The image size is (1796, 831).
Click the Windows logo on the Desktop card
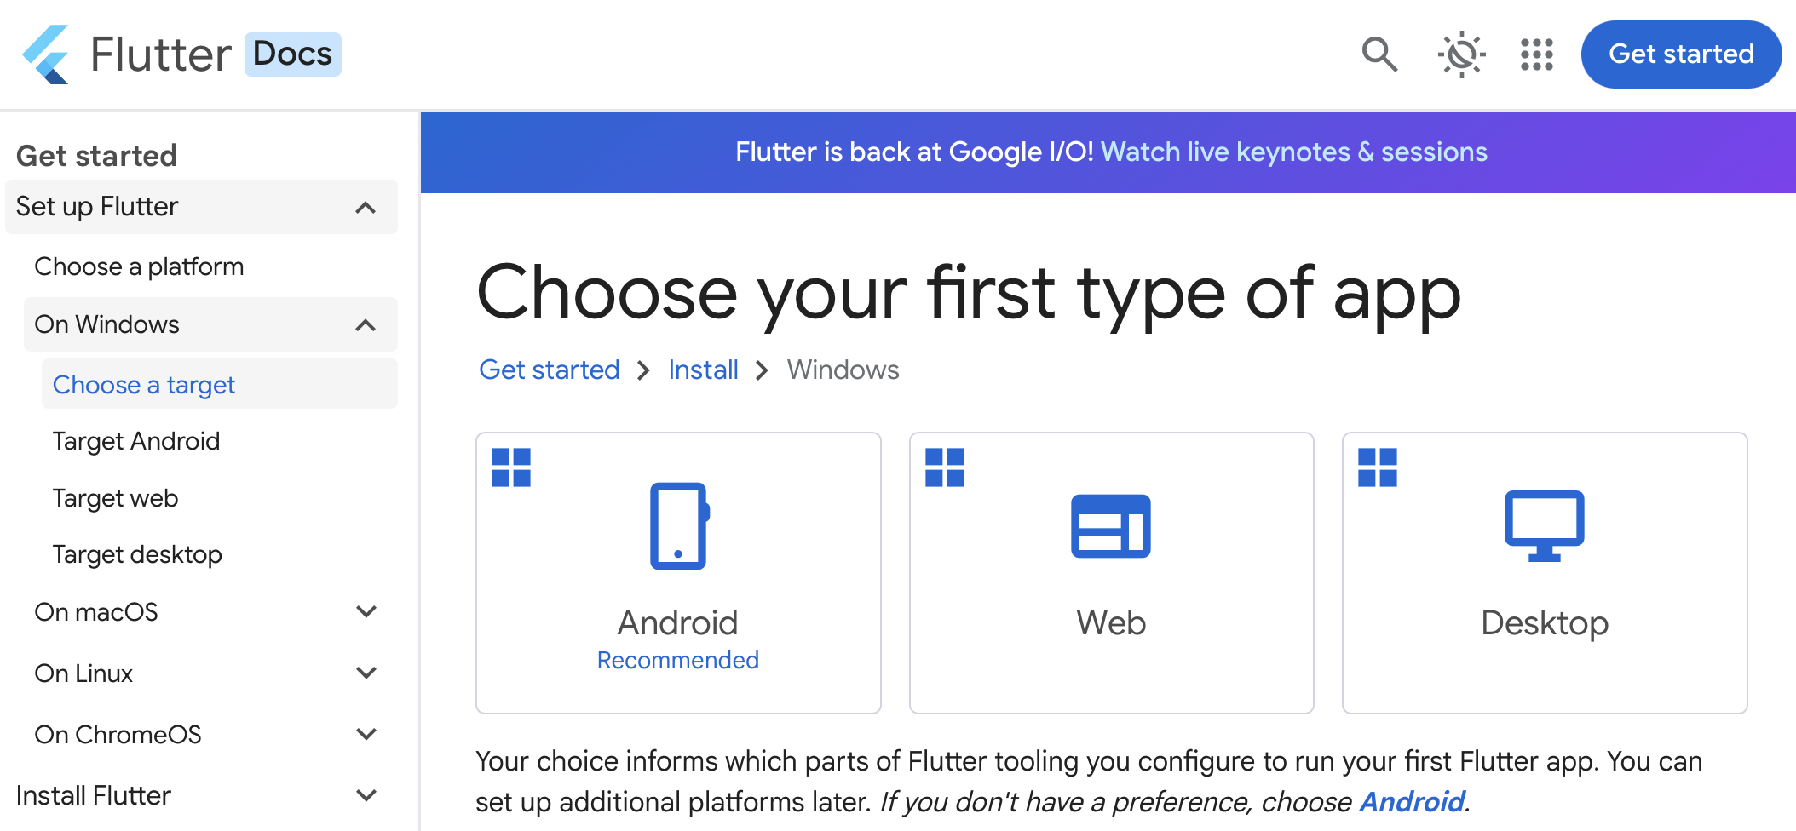pos(1378,467)
